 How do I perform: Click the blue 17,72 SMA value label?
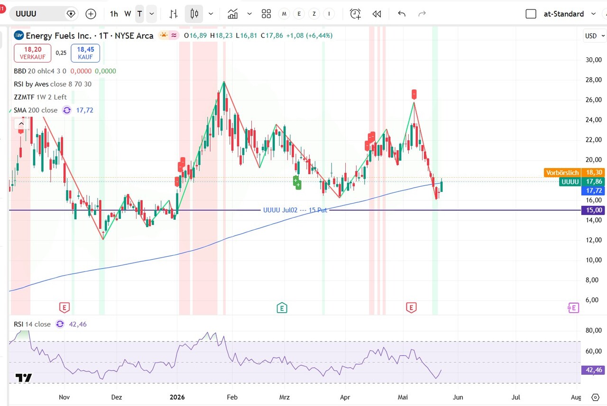pyautogui.click(x=594, y=190)
